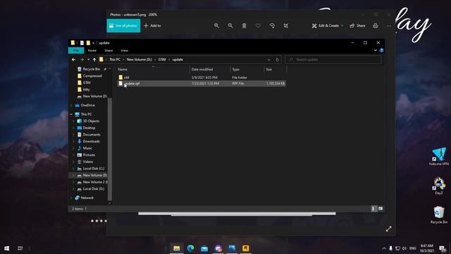Open the View ribbon tab
Screen dimensions: 451x254
click(124, 50)
